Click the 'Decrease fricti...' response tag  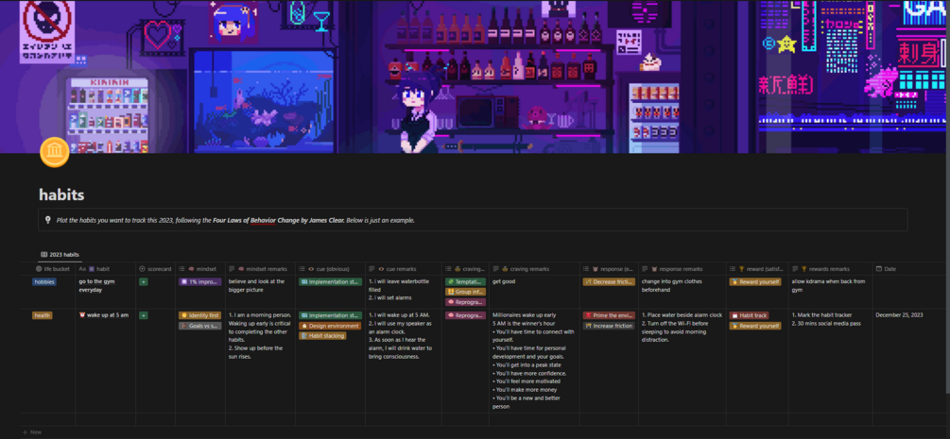pyautogui.click(x=609, y=281)
